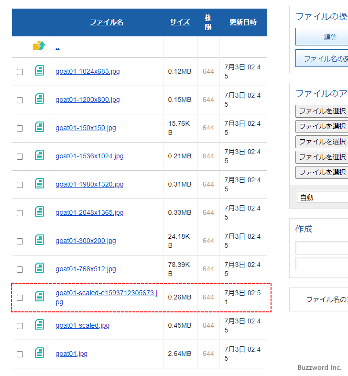Click the first text field under 作成
The image size is (348, 376).
322,248
